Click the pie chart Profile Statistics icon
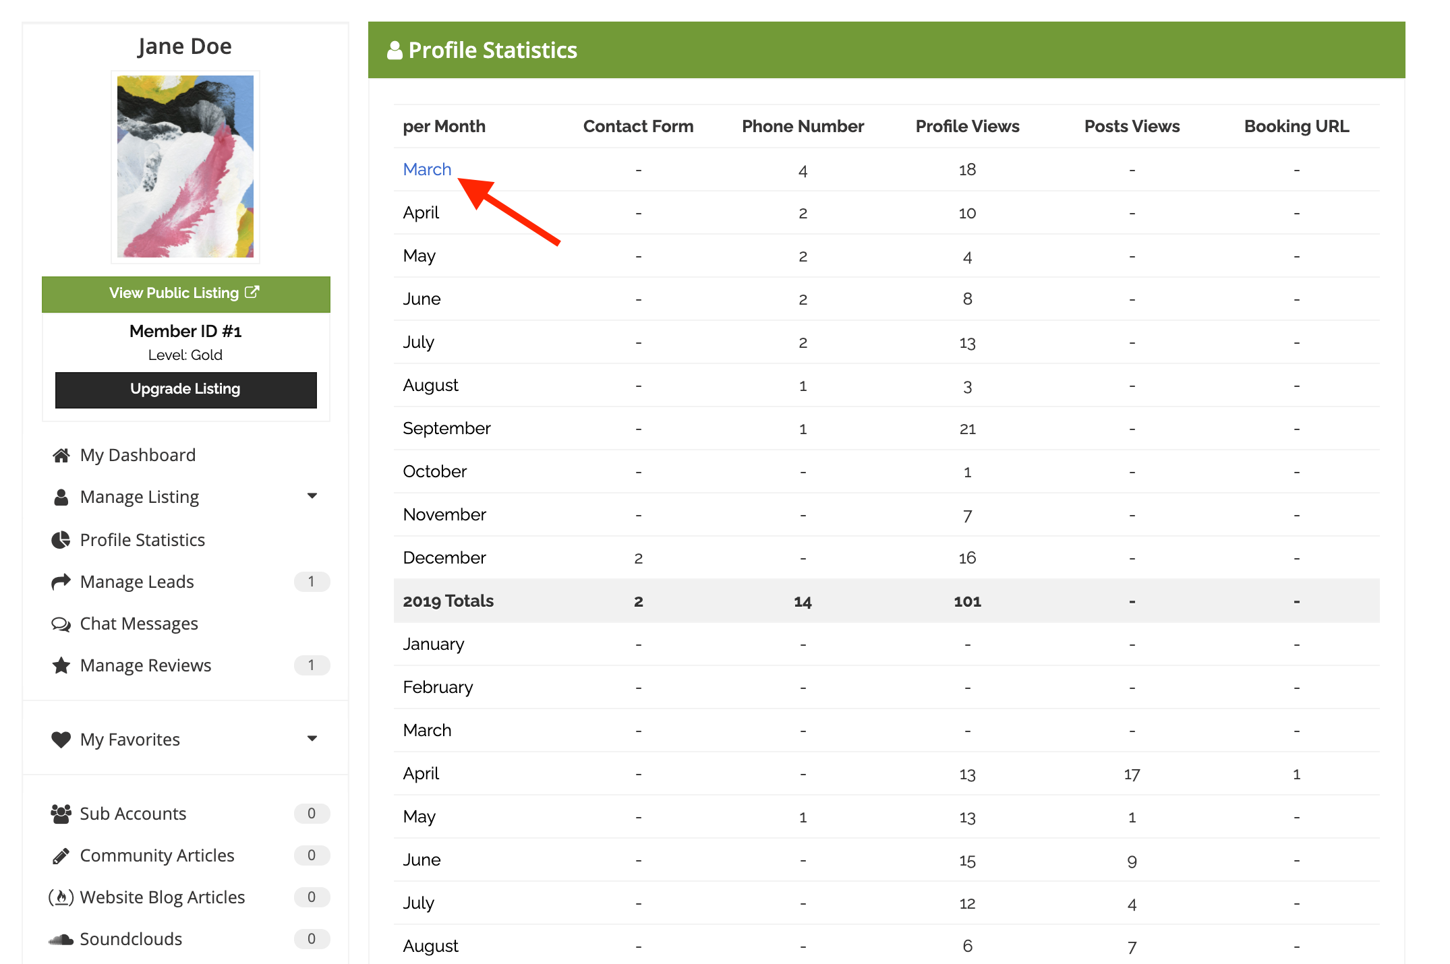1450x964 pixels. point(61,540)
